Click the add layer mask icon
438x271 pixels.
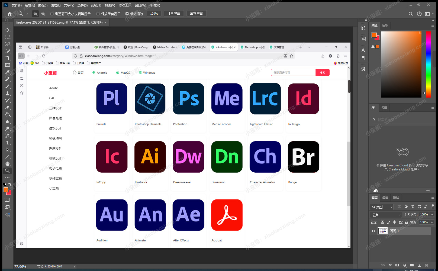point(397,265)
